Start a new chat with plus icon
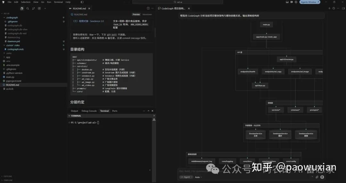This screenshot has height=183, width=346. [x=329, y=8]
